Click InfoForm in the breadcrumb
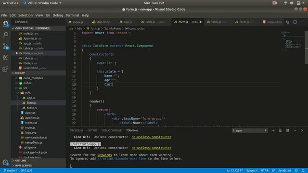 (x=115, y=29)
